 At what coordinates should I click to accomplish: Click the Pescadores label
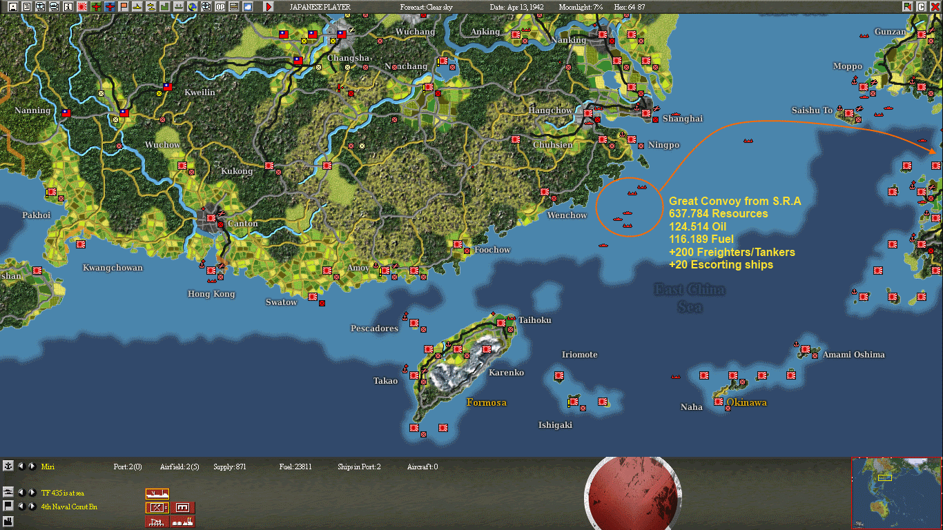pyautogui.click(x=374, y=328)
